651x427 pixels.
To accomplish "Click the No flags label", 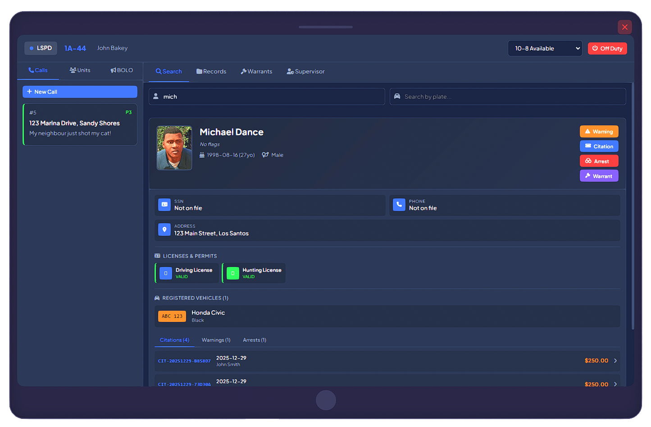I will 210,144.
